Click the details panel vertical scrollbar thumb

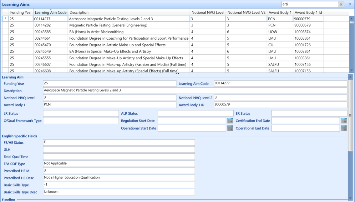click(x=350, y=116)
